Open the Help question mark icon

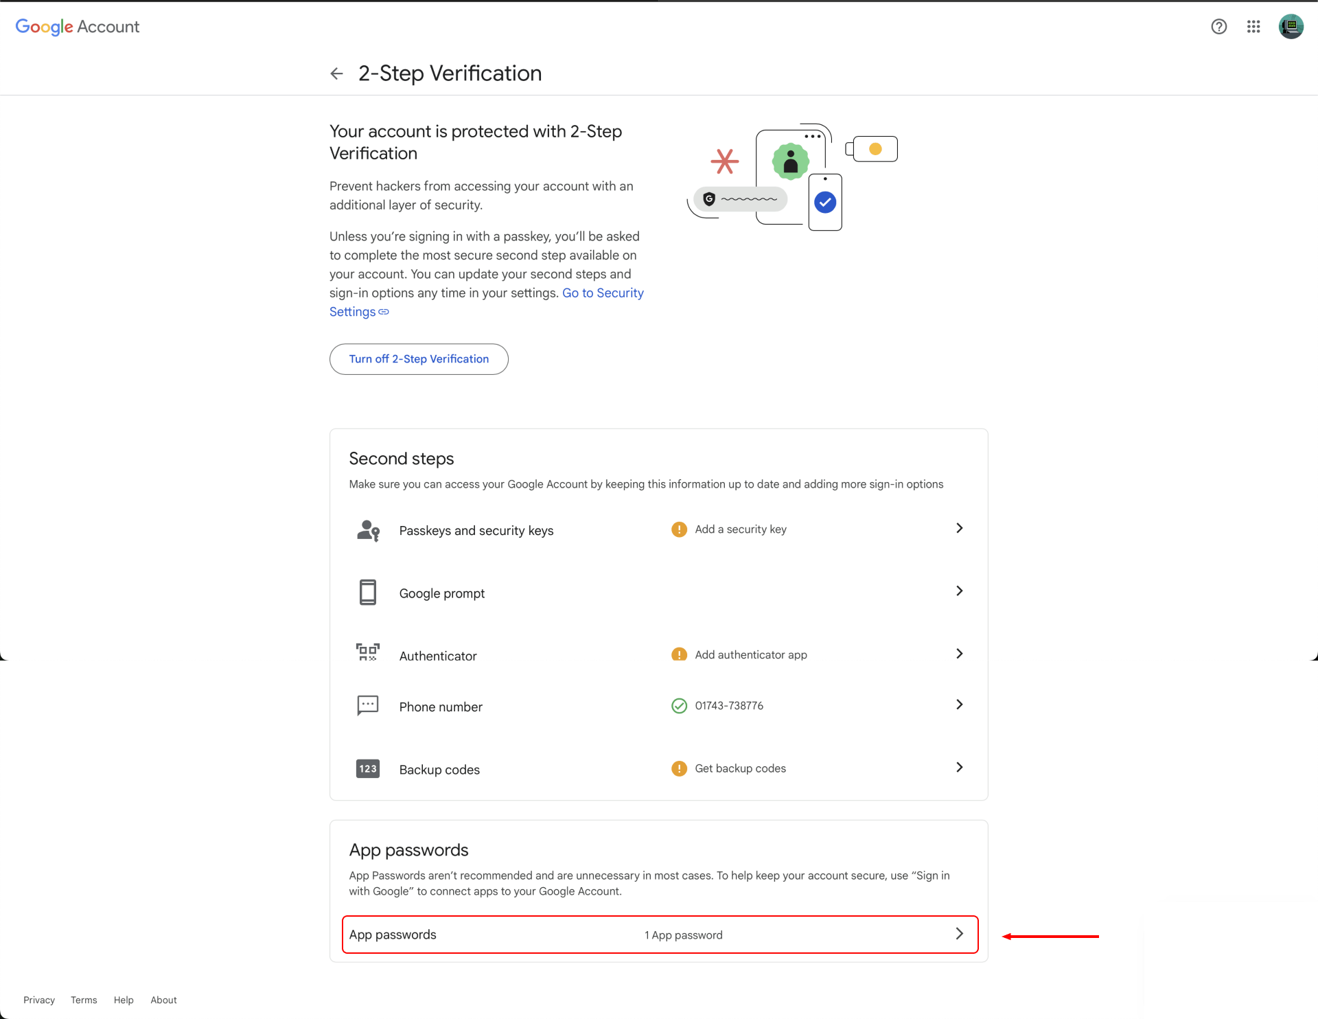tap(1218, 27)
